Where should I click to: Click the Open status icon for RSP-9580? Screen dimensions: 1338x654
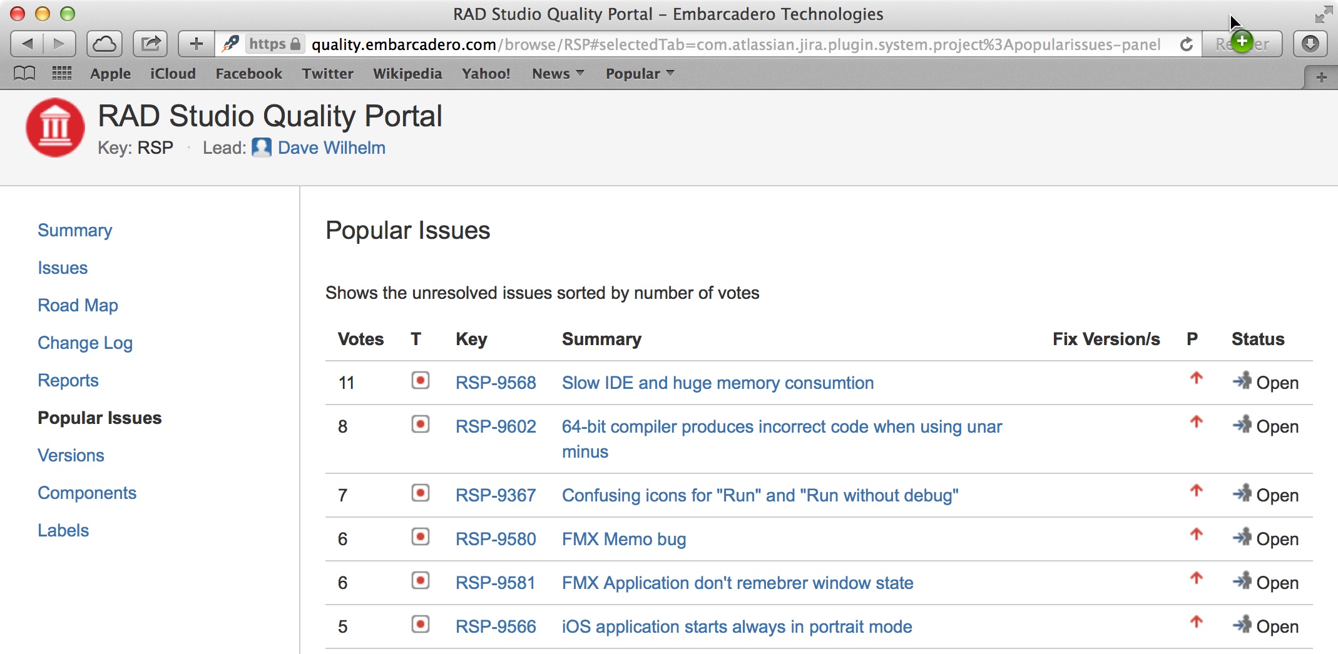[x=1242, y=537]
